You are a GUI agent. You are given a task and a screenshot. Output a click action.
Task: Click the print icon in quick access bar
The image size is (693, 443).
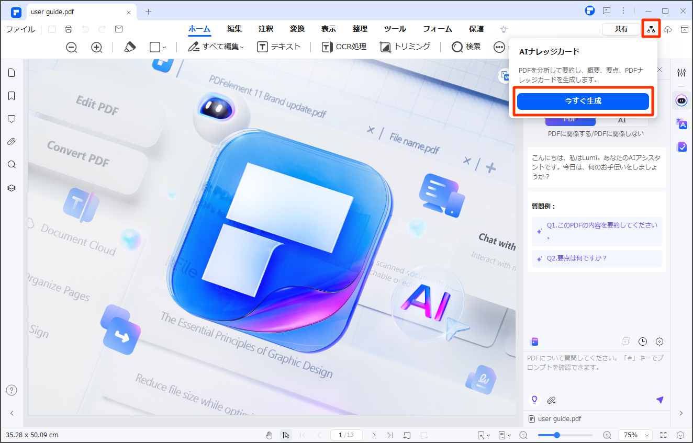[x=69, y=29]
